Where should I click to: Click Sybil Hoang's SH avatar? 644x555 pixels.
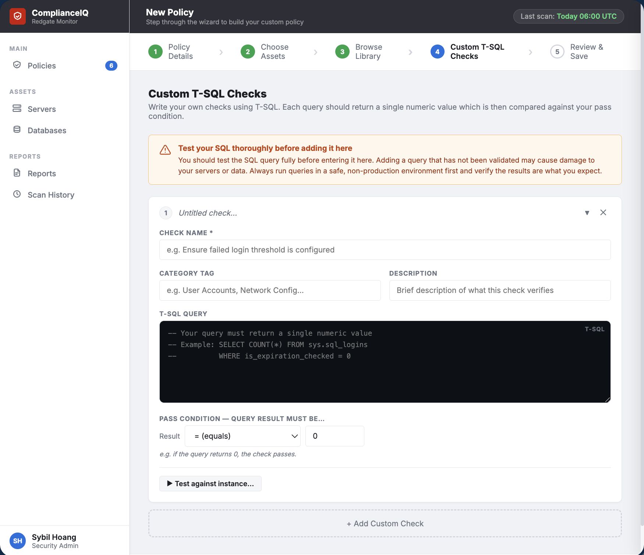pos(18,541)
